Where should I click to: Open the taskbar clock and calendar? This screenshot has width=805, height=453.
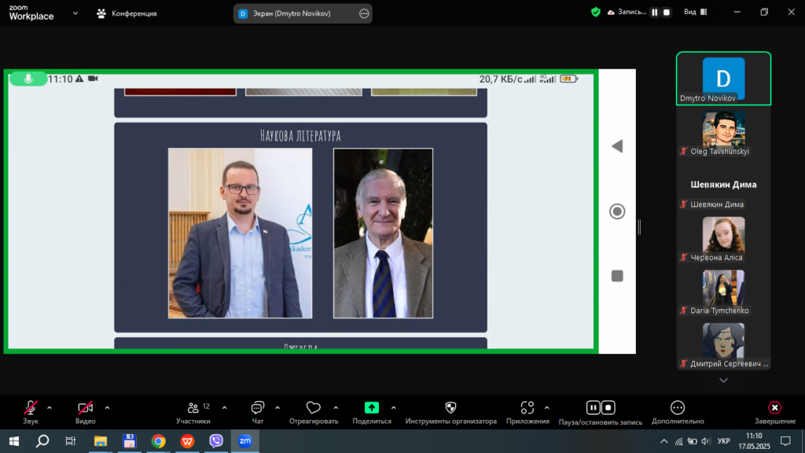coord(754,441)
